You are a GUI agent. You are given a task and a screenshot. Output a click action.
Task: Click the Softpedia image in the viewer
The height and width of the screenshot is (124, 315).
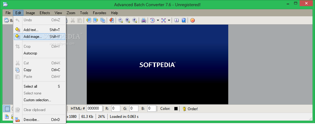157,64
